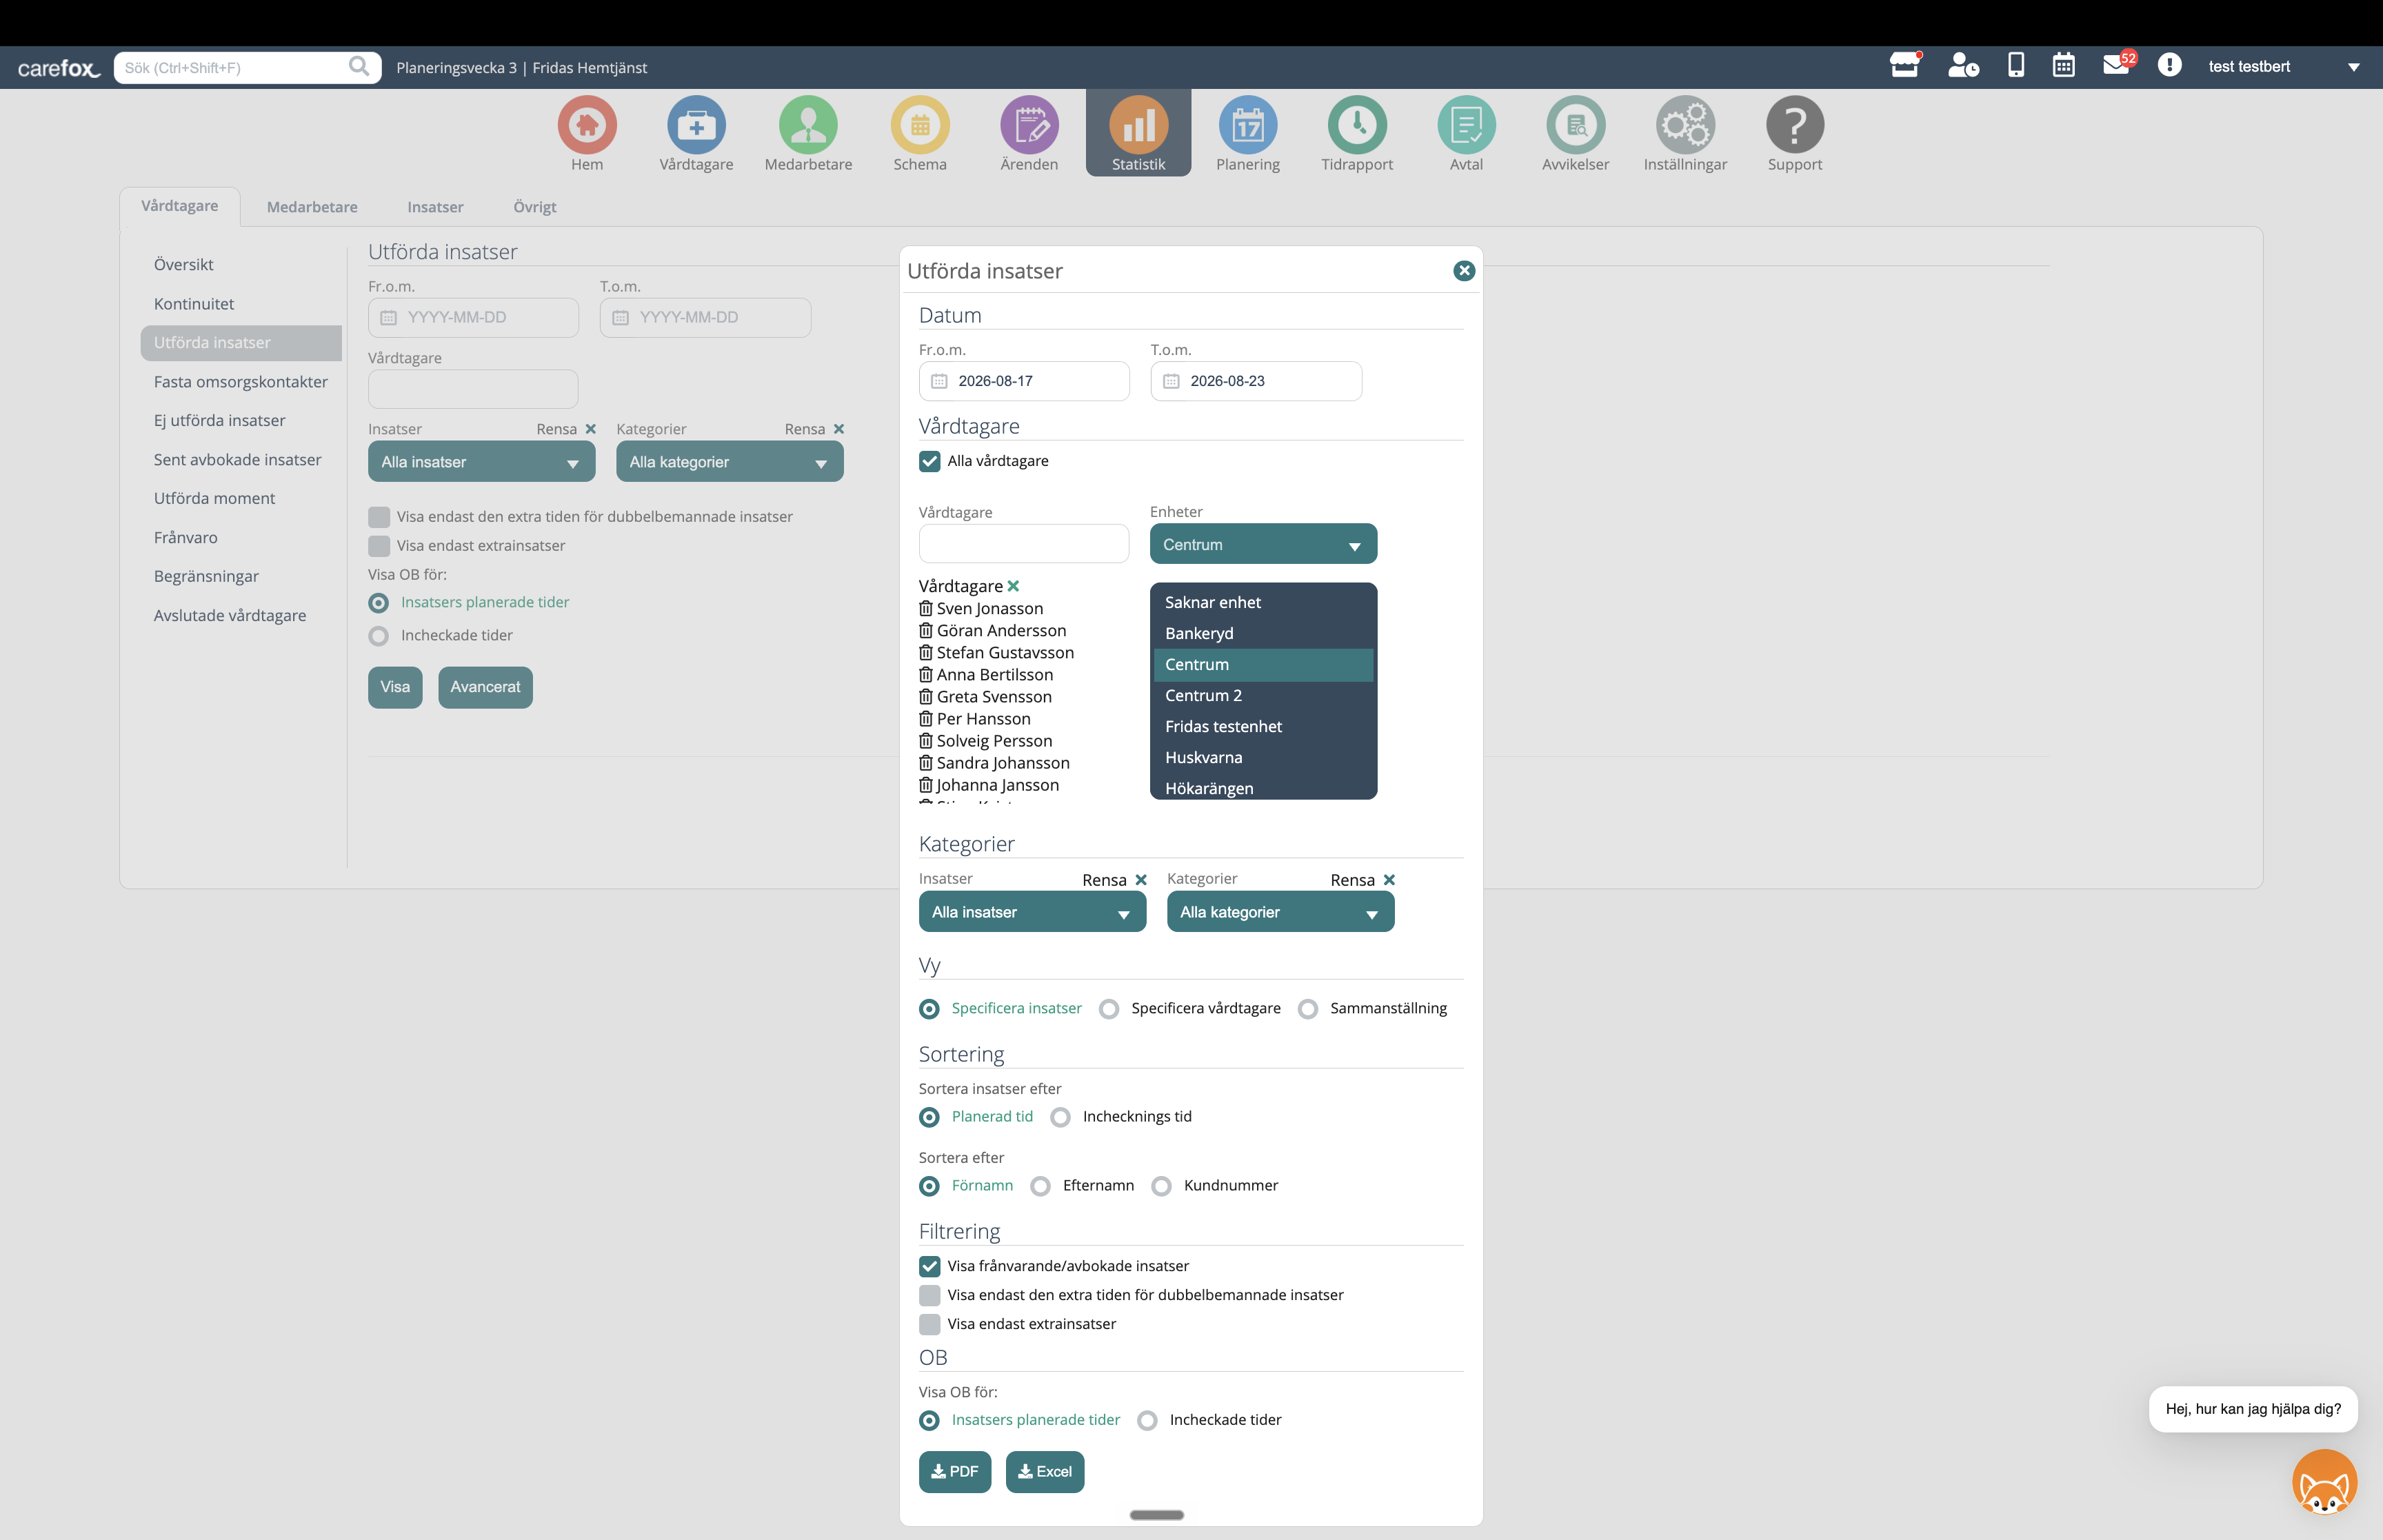Download report as PDF

[x=955, y=1471]
